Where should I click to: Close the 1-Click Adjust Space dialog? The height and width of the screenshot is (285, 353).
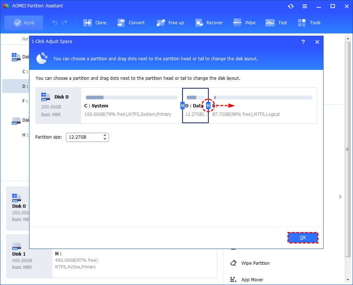tap(317, 42)
